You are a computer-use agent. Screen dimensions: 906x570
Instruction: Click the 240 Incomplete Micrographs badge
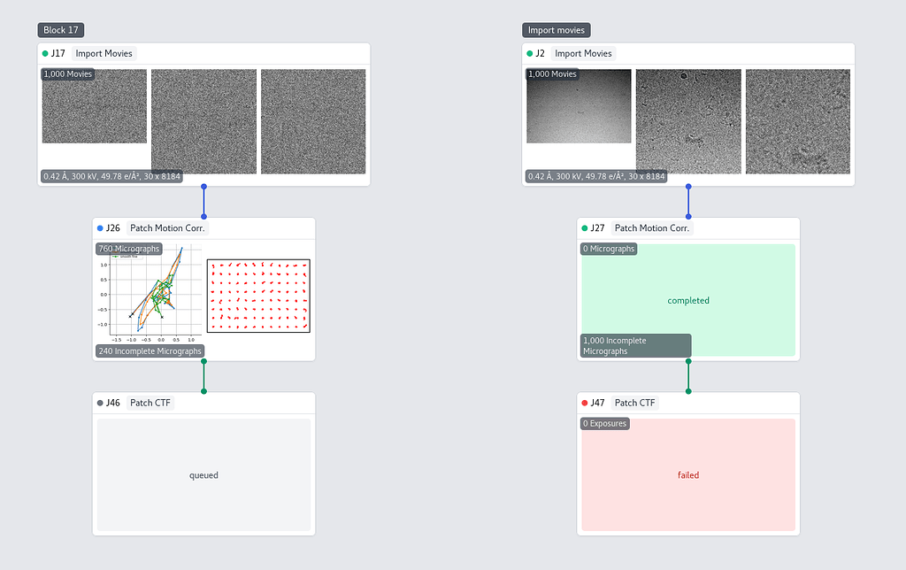coord(150,351)
